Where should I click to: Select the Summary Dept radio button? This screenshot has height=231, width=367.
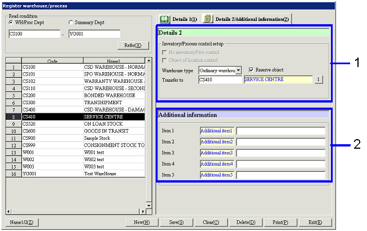[x=71, y=22]
